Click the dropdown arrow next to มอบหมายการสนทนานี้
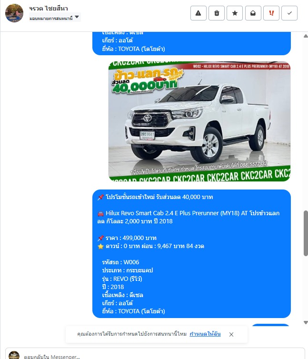 (77, 17)
